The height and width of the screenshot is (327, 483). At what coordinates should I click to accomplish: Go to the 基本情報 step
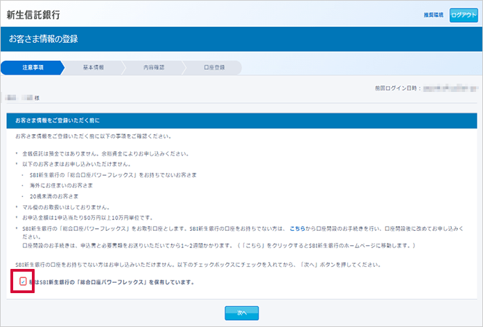pos(93,68)
